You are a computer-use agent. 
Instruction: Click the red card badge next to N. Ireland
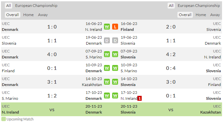coord(139,98)
